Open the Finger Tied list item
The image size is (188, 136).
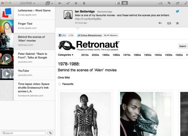pos(27,26)
